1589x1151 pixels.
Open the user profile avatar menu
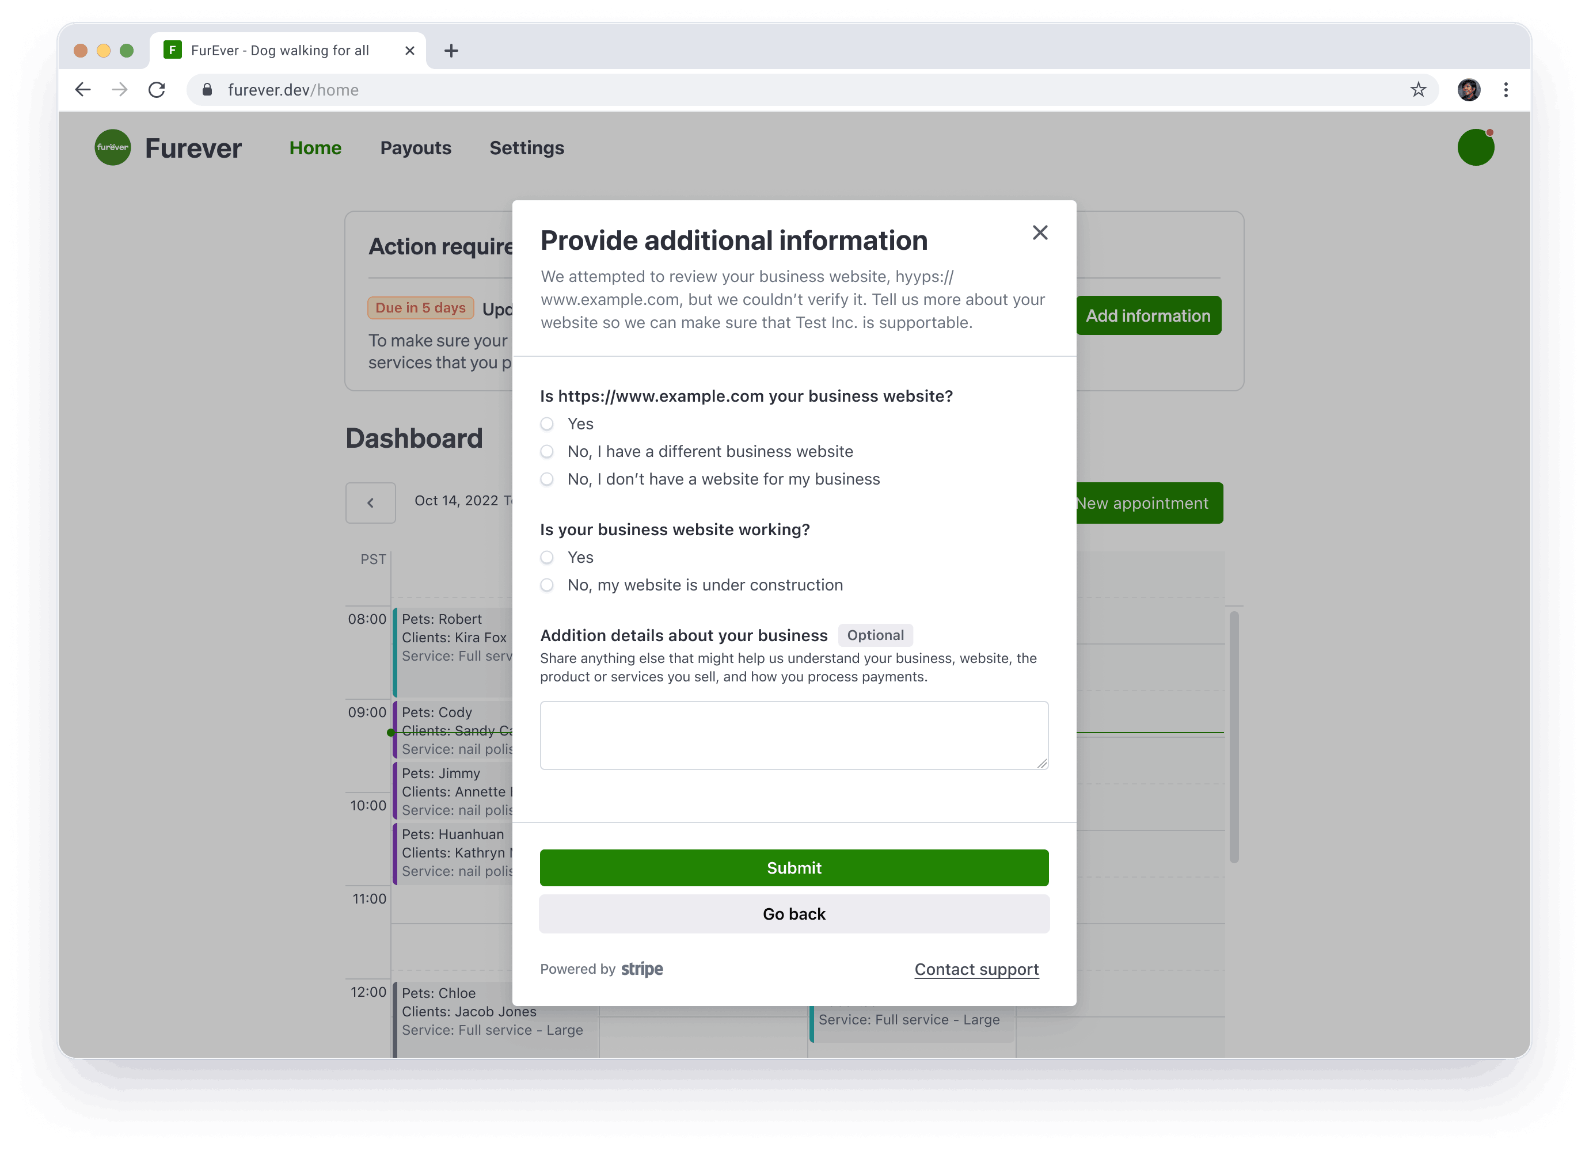pos(1469,90)
